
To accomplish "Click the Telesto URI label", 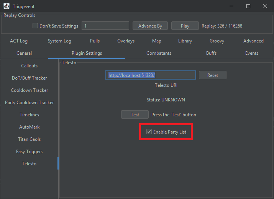I will click(x=166, y=85).
